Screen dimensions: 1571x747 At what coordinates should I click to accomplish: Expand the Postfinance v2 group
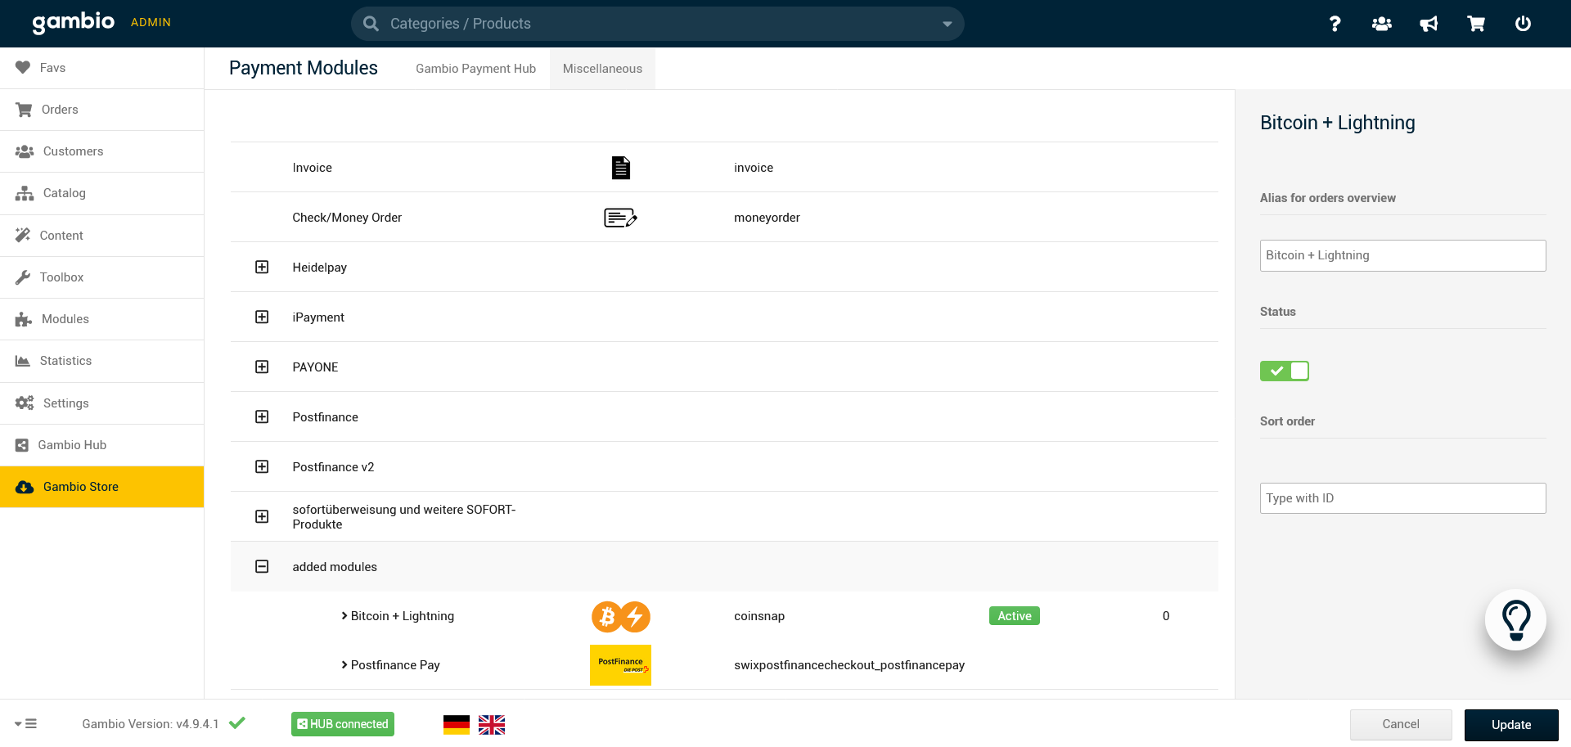click(x=262, y=467)
